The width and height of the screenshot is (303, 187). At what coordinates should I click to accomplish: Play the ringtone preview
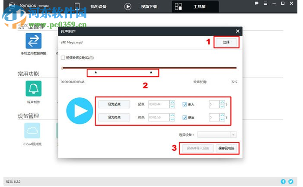(80, 111)
